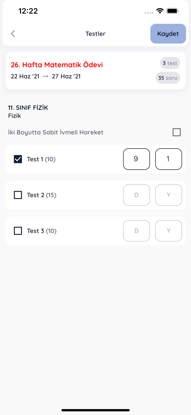Tap Test 3 Y wrong-answers field
This screenshot has height=415, width=191.
click(168, 231)
